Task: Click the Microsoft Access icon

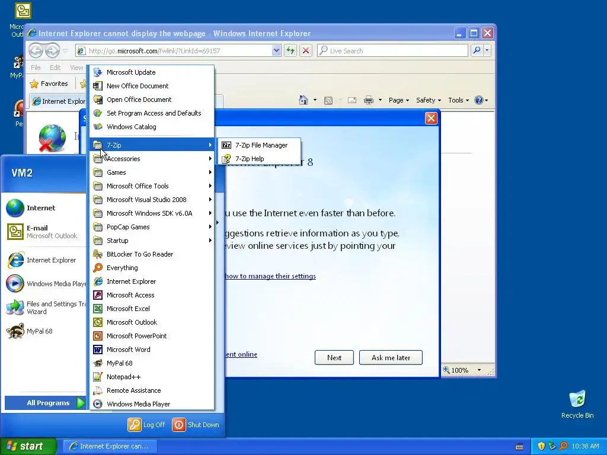Action: click(98, 295)
